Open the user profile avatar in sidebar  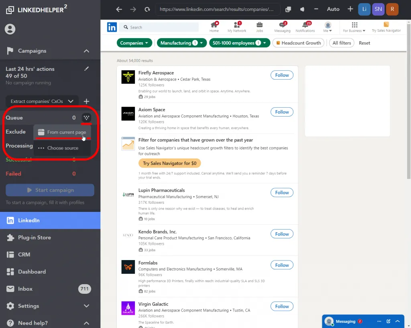pyautogui.click(x=10, y=29)
